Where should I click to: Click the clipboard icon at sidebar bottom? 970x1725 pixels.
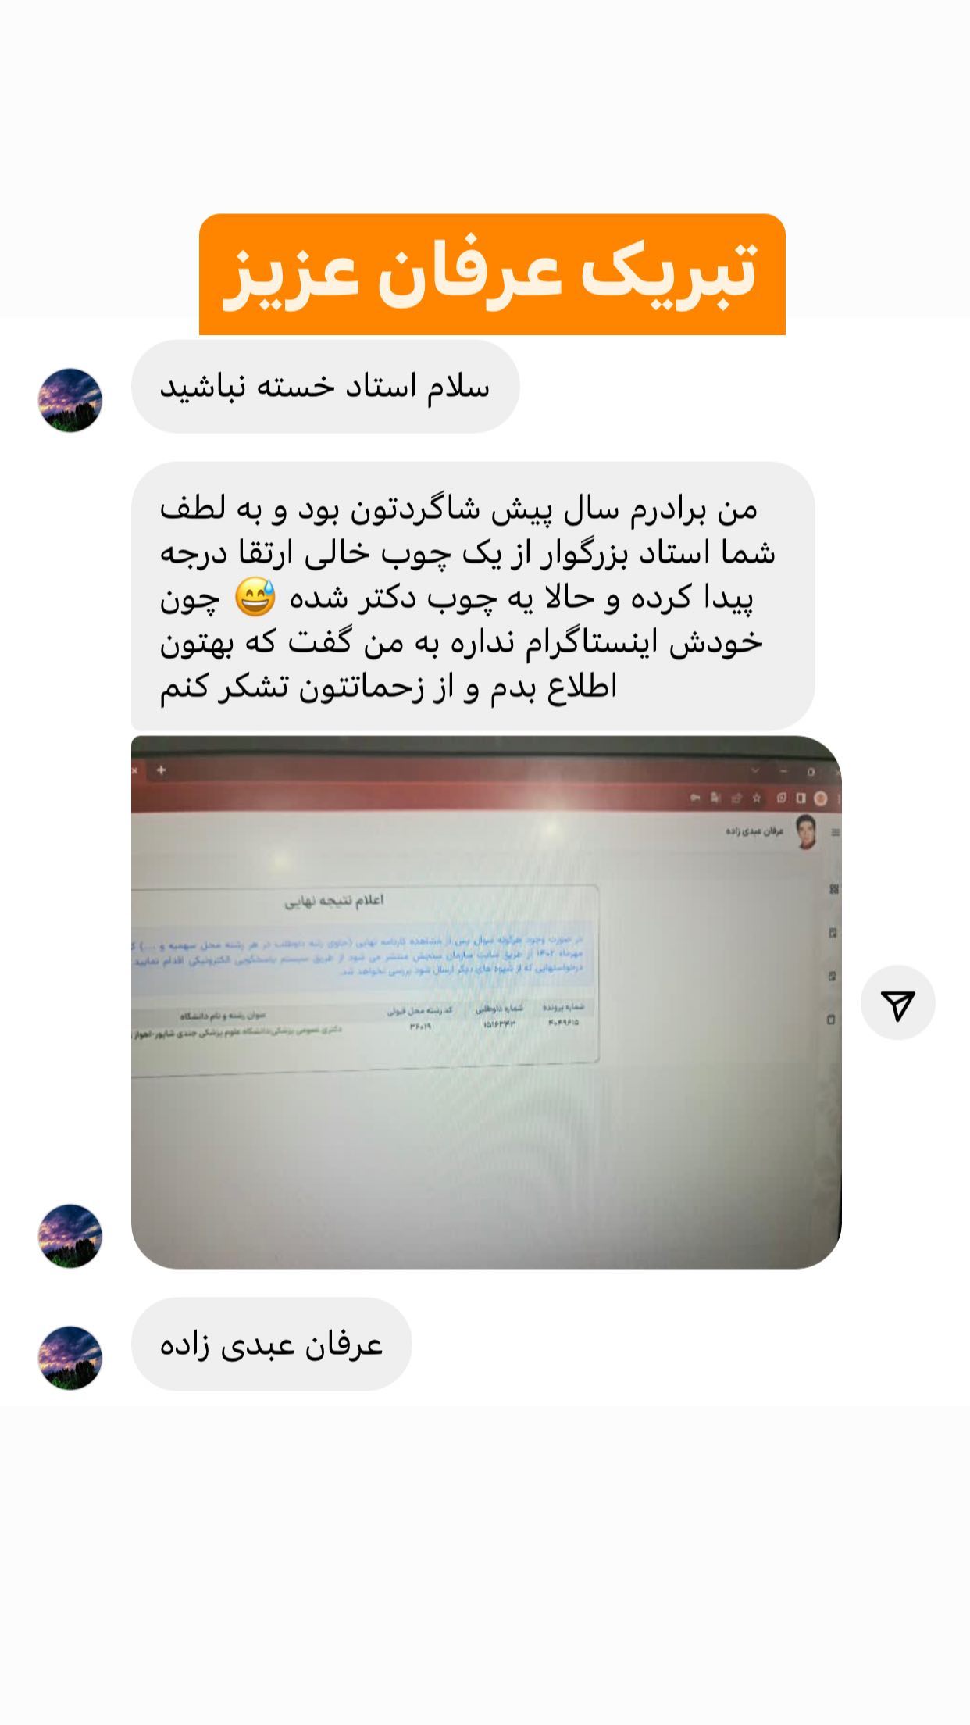[832, 1020]
